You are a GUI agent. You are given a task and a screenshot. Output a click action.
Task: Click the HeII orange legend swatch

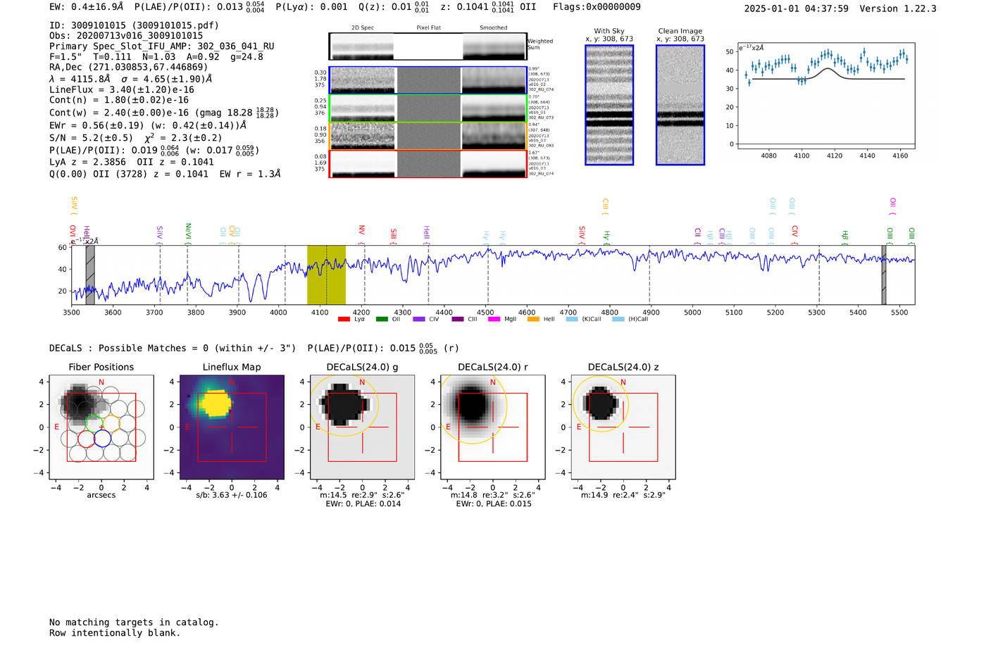[x=533, y=319]
